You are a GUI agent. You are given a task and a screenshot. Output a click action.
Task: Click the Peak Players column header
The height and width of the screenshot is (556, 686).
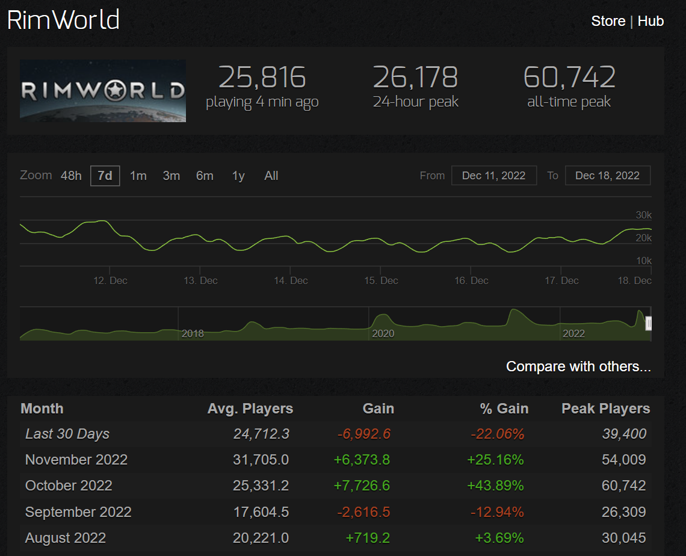pyautogui.click(x=605, y=409)
